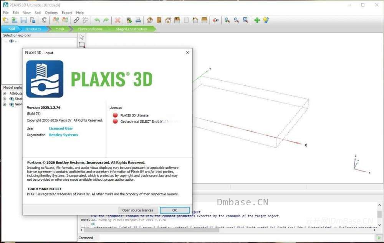This screenshot has height=243, width=384.
Task: Click the horizontal scrollbar right arrow
Action: [374, 230]
